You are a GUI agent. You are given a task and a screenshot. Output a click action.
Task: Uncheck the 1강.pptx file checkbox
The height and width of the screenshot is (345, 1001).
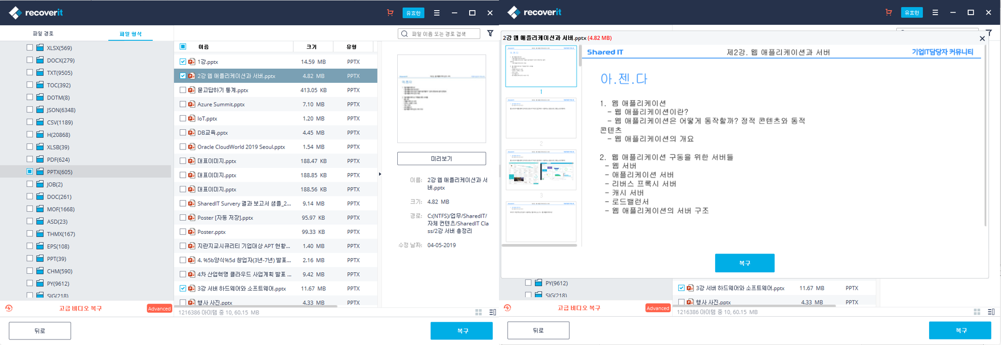click(183, 62)
